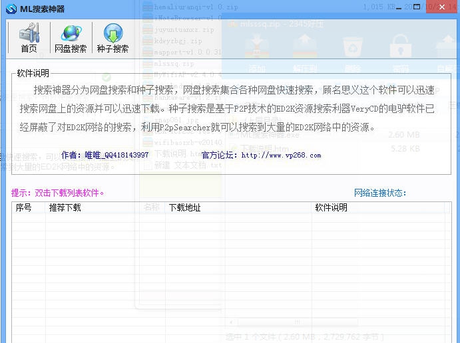Open the 网盘搜索 globe tool

point(71,37)
